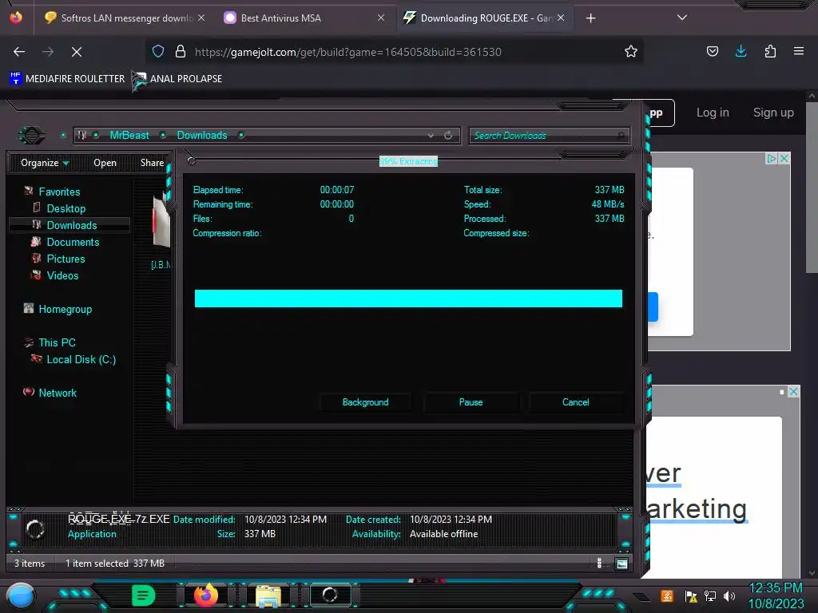Open File Explorer from the taskbar
The height and width of the screenshot is (613, 818).
[268, 595]
